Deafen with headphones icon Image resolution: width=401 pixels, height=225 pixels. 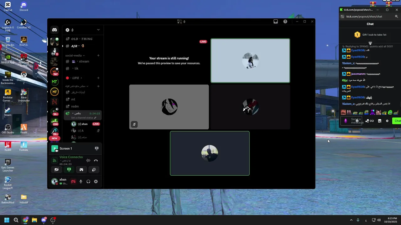click(x=88, y=182)
